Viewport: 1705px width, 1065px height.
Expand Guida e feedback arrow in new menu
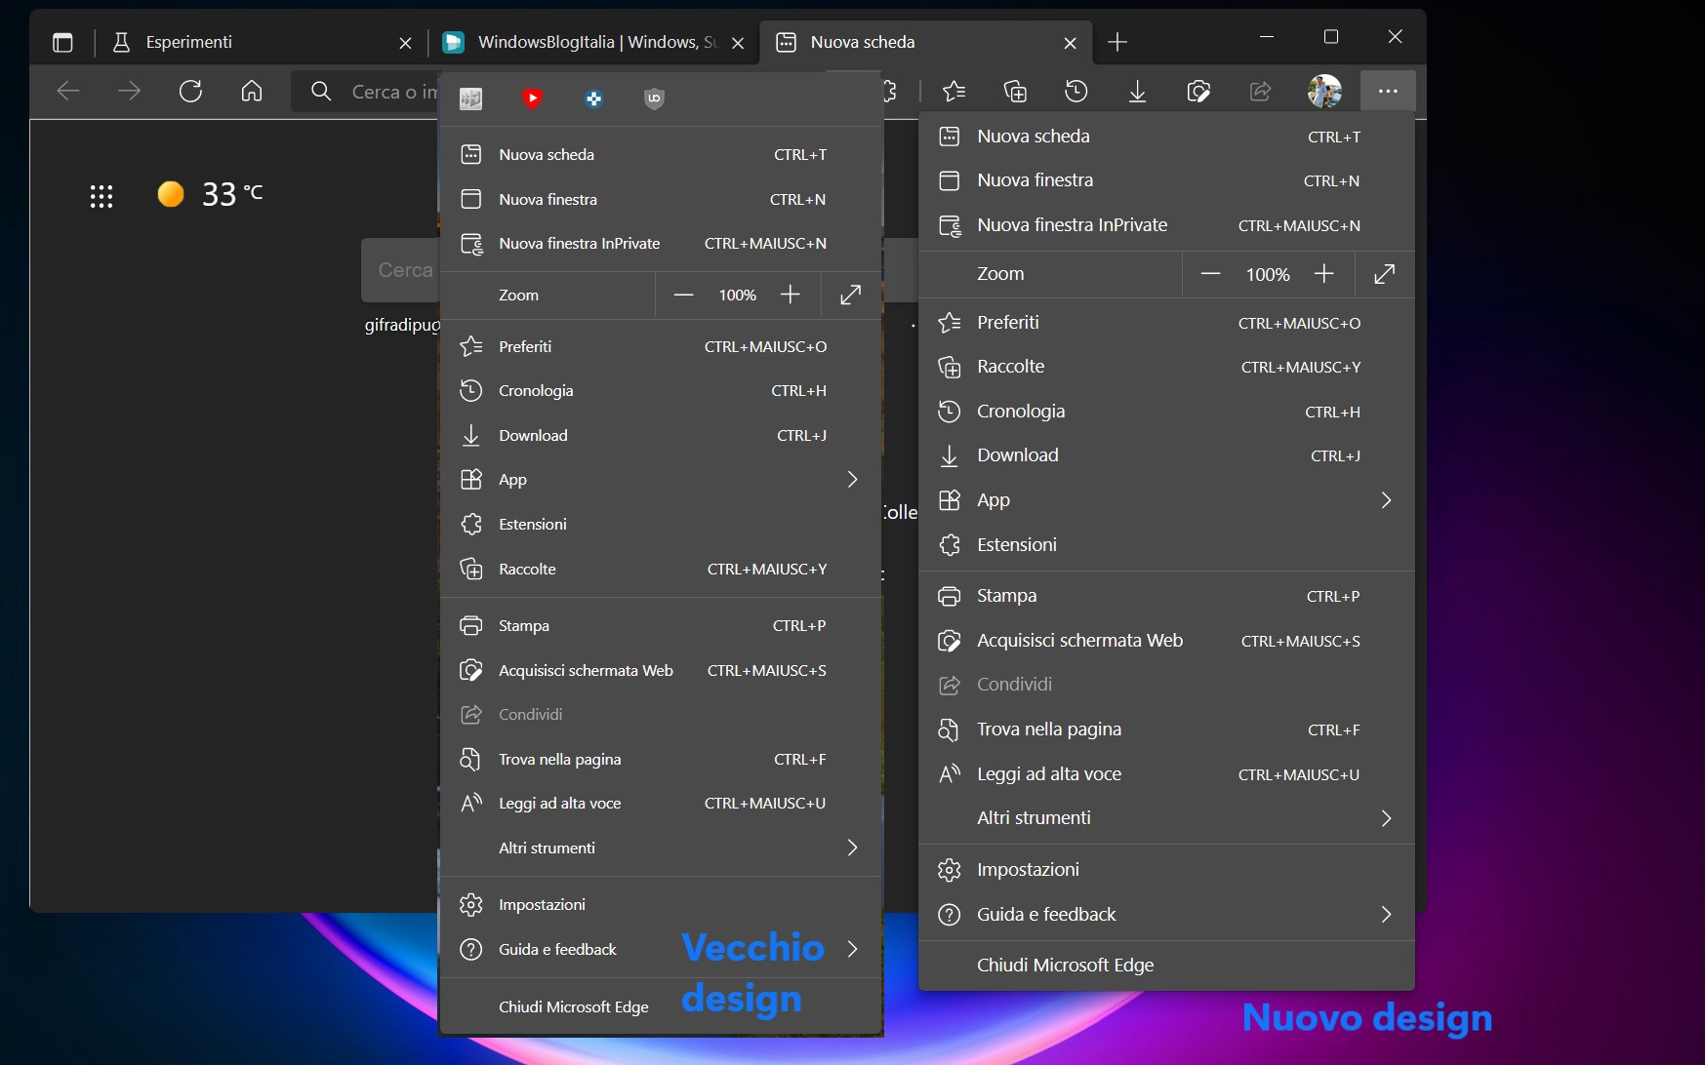click(x=1386, y=915)
